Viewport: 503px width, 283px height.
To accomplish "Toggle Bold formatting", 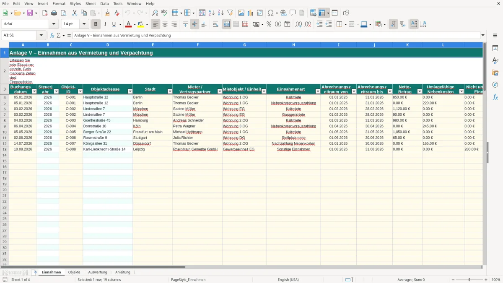I will coord(96,24).
